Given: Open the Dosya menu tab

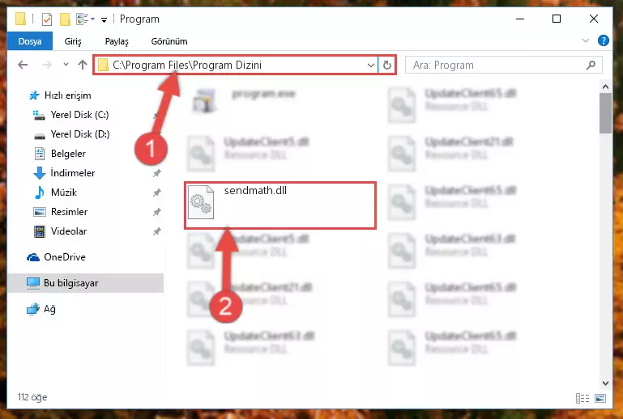Looking at the screenshot, I should (x=30, y=41).
